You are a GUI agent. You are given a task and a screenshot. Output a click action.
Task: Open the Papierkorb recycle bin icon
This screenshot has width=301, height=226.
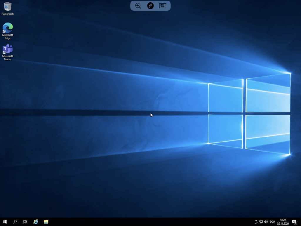7,6
